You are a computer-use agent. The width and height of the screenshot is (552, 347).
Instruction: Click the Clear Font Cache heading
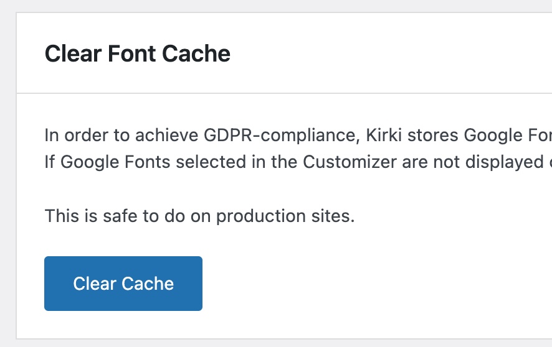point(137,53)
